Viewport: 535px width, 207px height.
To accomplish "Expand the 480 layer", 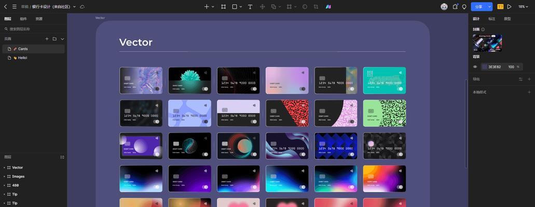I will pyautogui.click(x=4, y=185).
